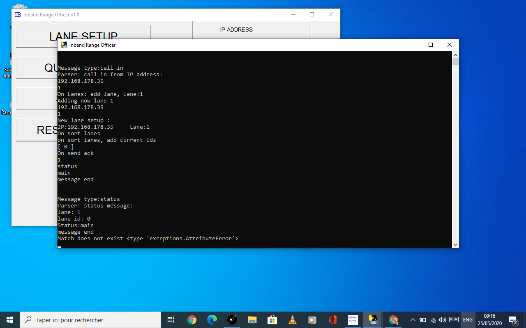Click the console scrollbar thumb
526x328 pixels.
(x=455, y=62)
